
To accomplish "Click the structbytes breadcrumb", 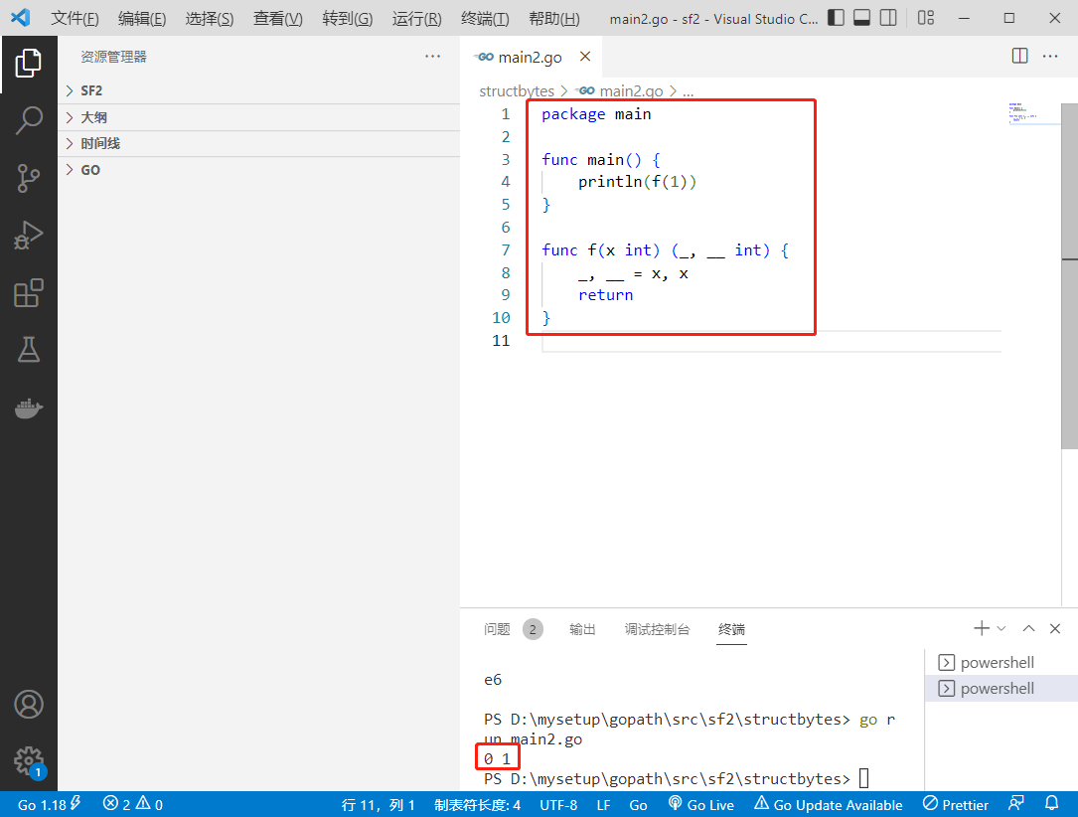I will click(516, 90).
